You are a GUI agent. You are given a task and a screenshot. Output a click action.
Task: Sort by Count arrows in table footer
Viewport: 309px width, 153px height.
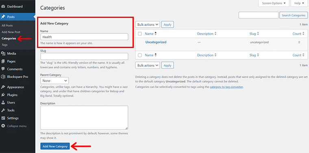click(x=303, y=55)
